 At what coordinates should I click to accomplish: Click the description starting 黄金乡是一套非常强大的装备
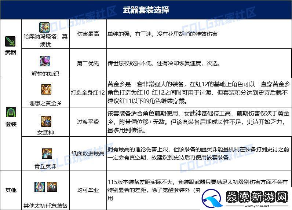tap(198, 93)
